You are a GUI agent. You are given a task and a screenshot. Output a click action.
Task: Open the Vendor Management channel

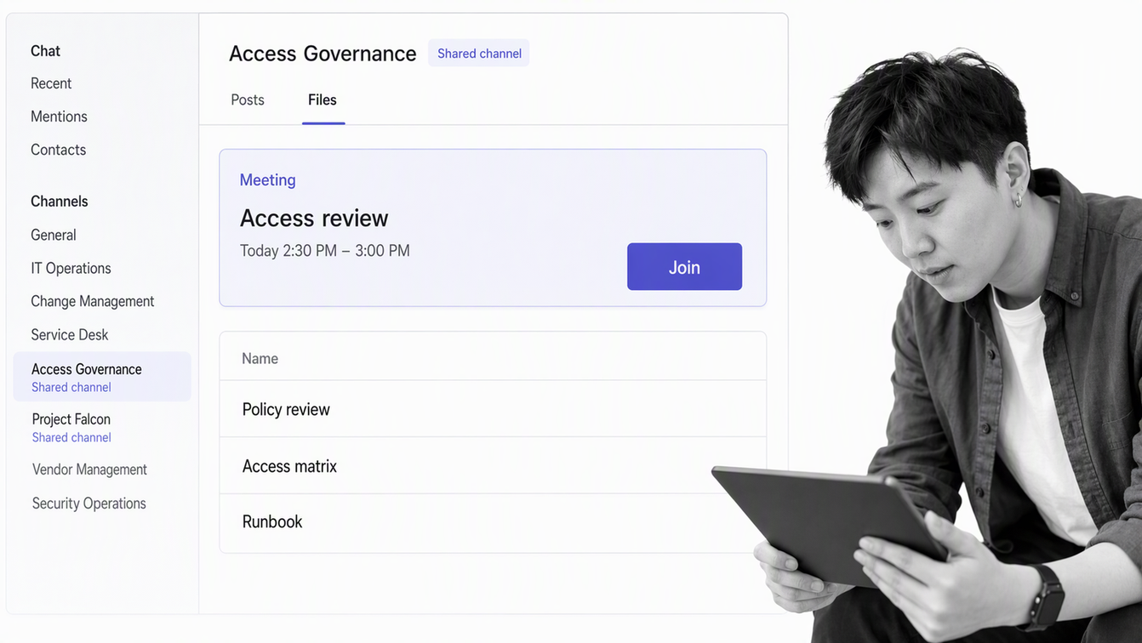coord(89,469)
